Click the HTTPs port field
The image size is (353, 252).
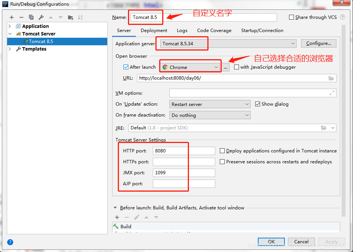click(184, 162)
